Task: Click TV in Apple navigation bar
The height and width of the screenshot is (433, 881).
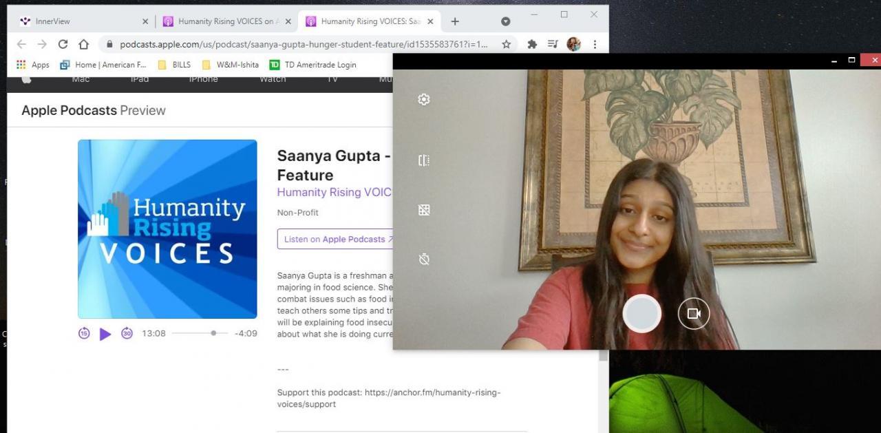Action: (x=332, y=80)
